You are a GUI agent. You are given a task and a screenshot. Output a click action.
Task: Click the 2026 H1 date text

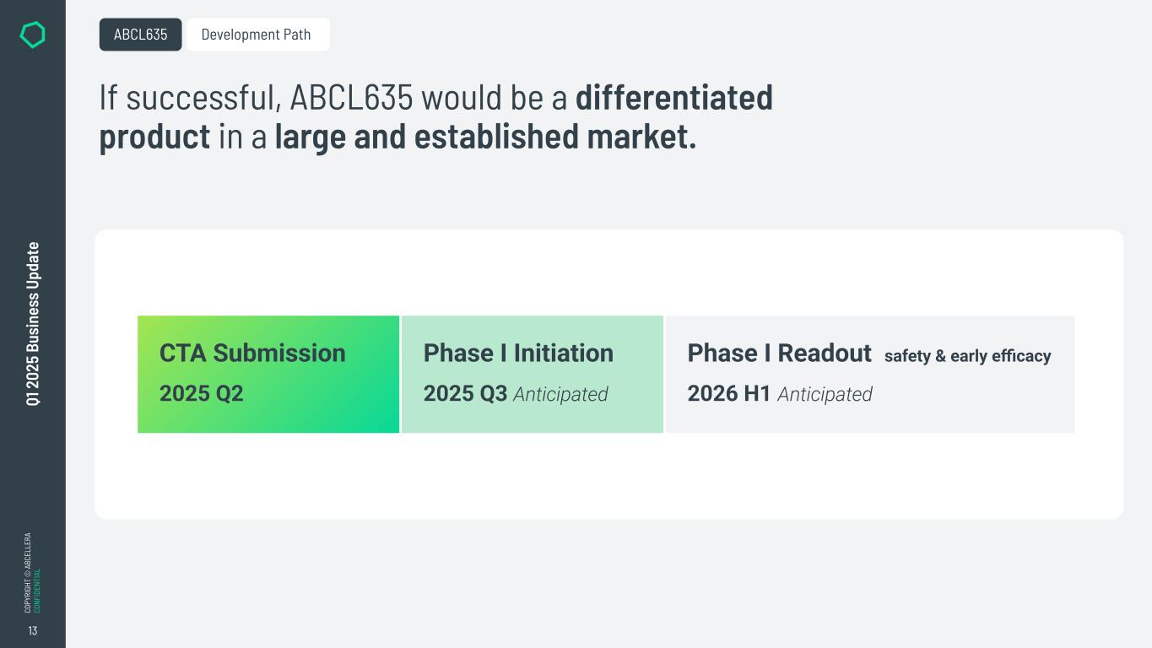coord(729,394)
